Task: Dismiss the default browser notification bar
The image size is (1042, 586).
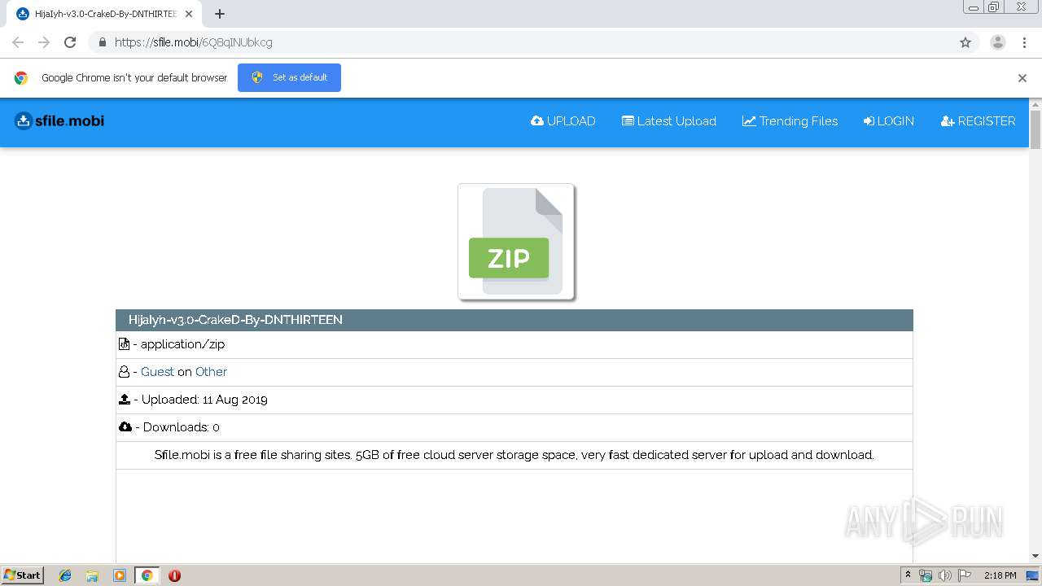Action: coord(1022,78)
